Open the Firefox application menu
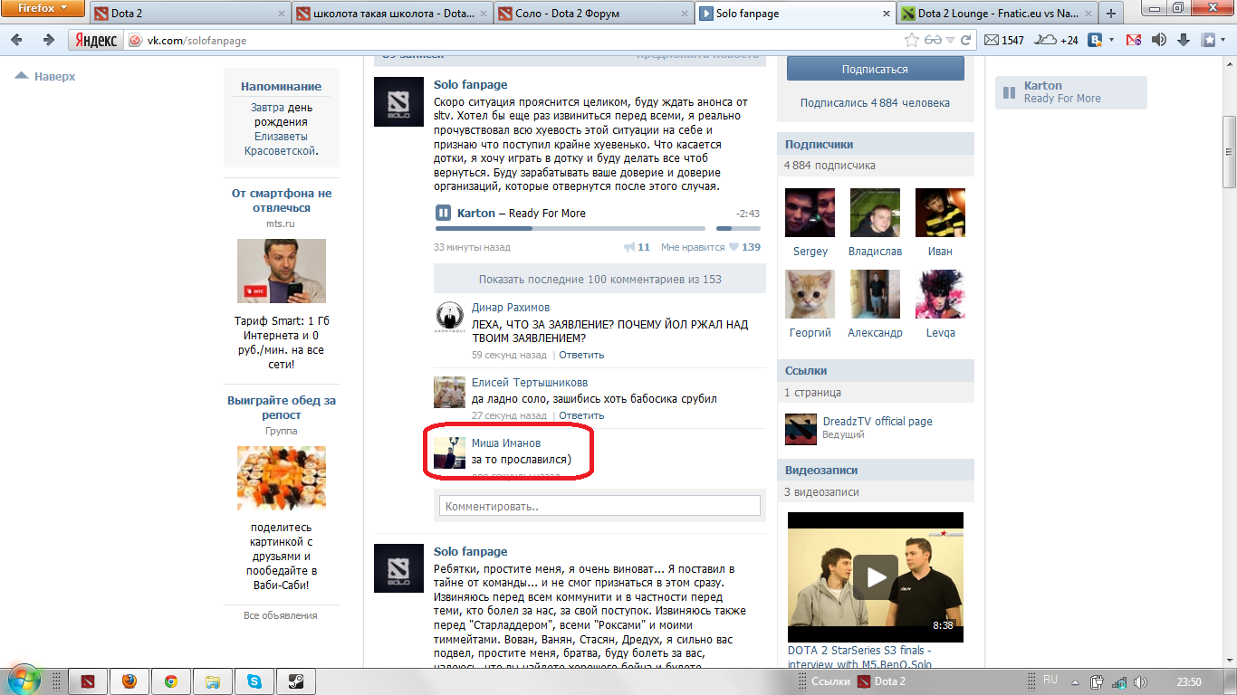Image resolution: width=1237 pixels, height=695 pixels. tap(44, 7)
